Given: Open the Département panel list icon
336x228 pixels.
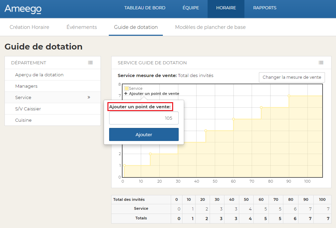Looking at the screenshot, I should pos(90,63).
